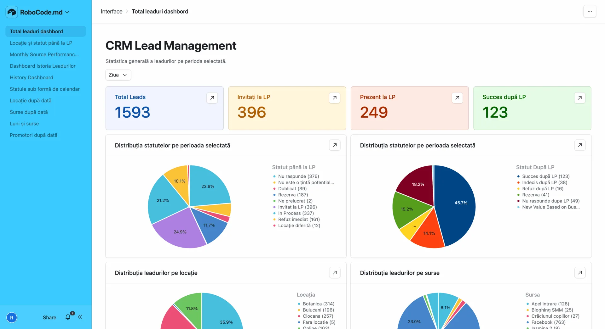
Task: Expand the Prezent la LP card
Action: coord(457,98)
